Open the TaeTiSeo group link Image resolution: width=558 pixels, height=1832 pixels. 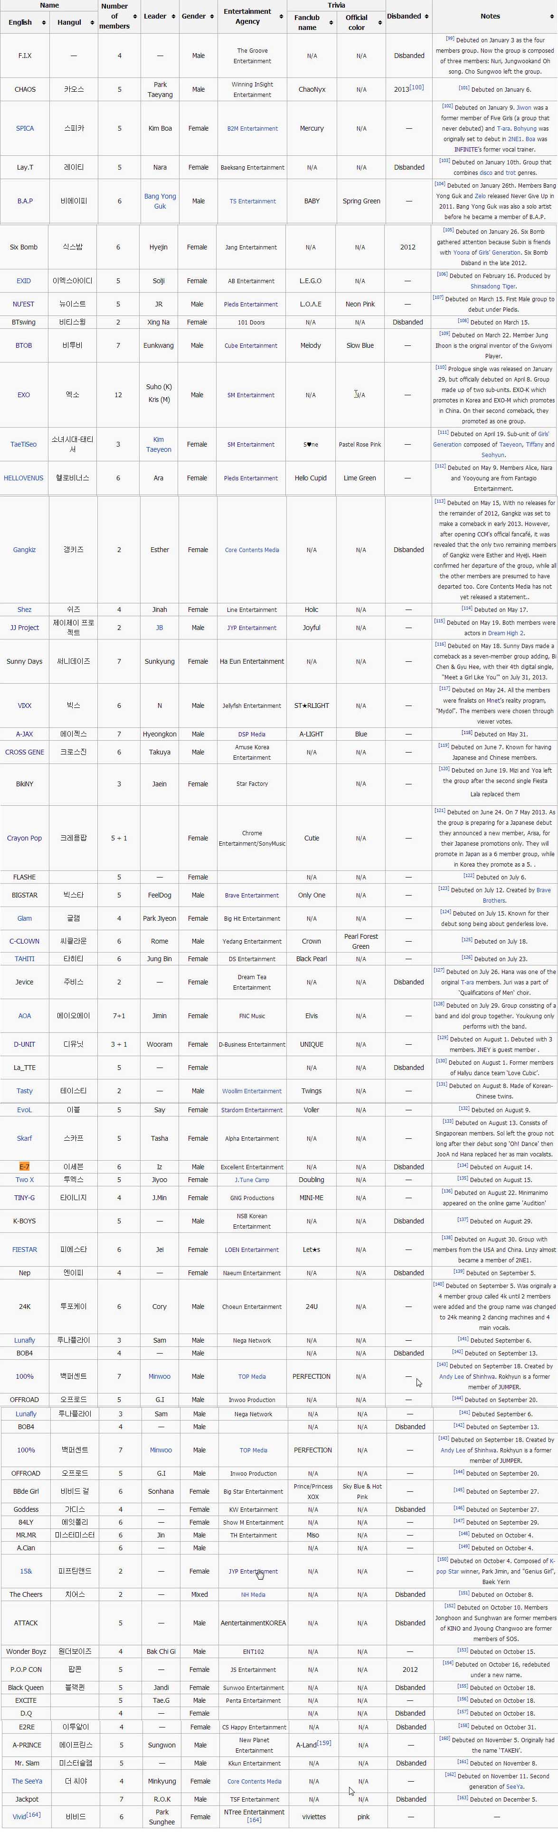pyautogui.click(x=23, y=445)
